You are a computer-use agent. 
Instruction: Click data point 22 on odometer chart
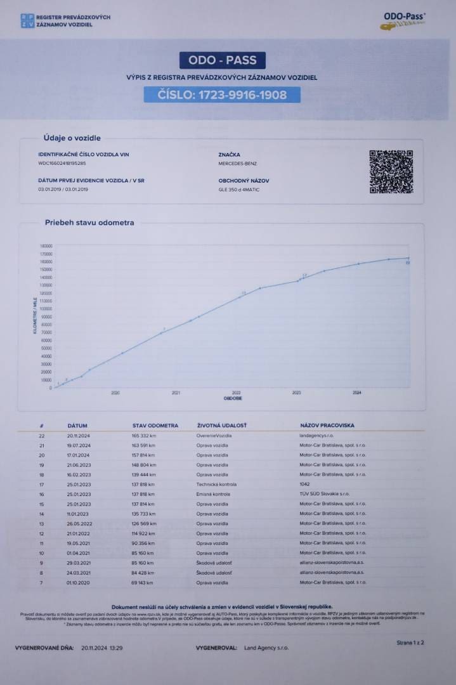coord(409,258)
